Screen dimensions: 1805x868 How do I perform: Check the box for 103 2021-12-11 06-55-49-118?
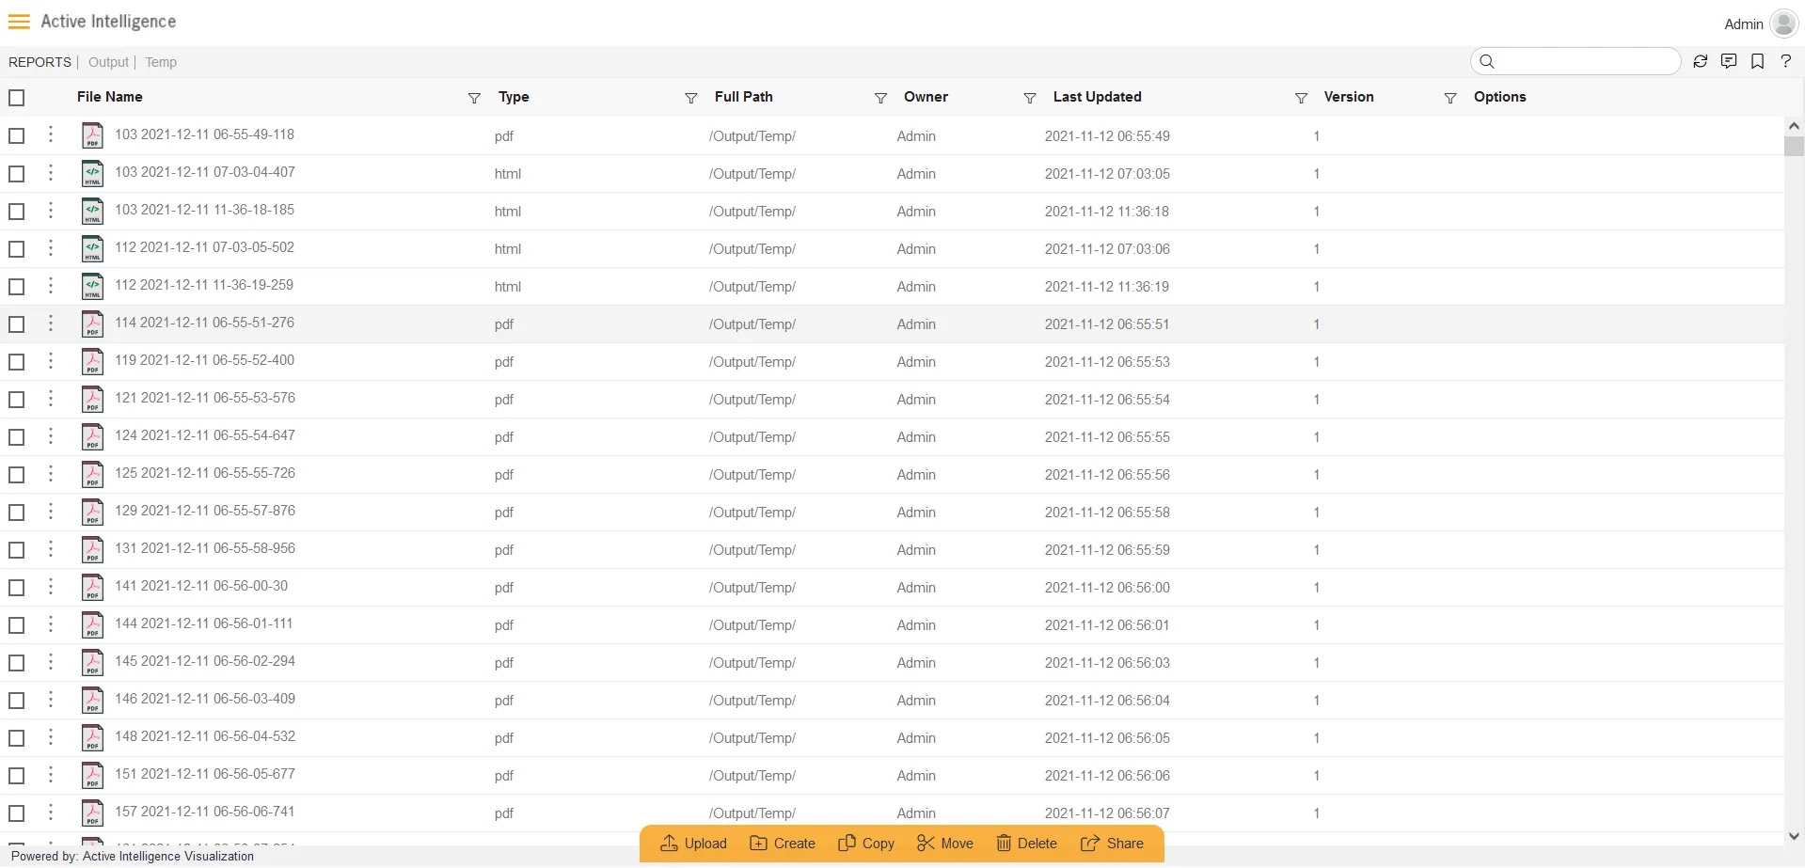pyautogui.click(x=17, y=135)
